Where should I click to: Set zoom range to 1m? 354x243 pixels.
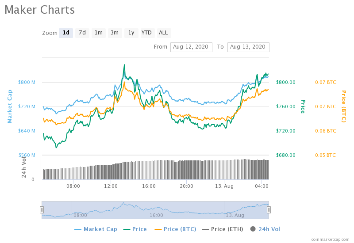point(98,33)
